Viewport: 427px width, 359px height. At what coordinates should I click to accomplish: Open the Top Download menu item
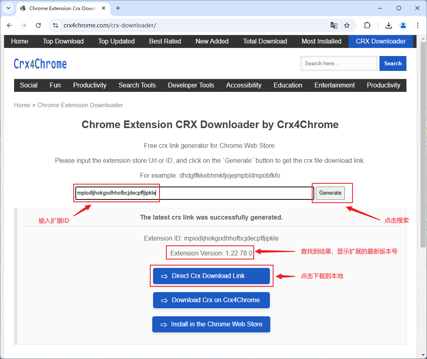[63, 41]
